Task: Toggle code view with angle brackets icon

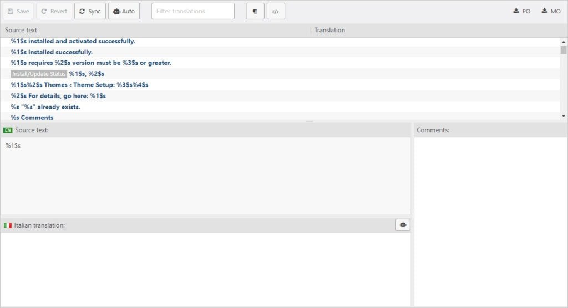Action: (x=276, y=11)
